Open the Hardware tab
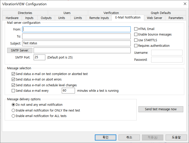Viewport: 189px width, 143px height. click(x=12, y=18)
